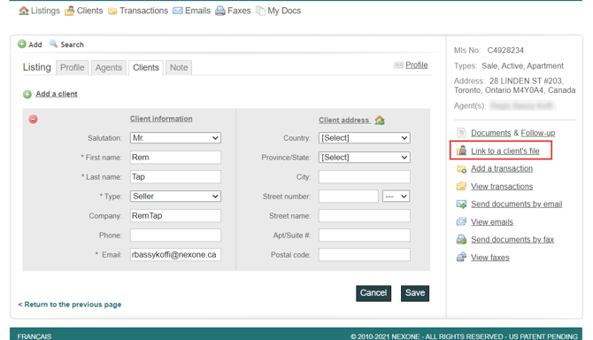The height and width of the screenshot is (340, 593).
Task: Open the View transactions link
Action: point(502,187)
